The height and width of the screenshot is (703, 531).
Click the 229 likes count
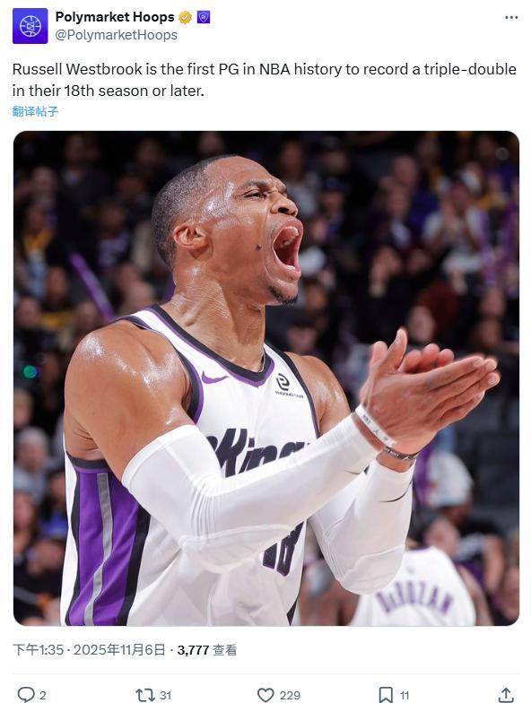click(290, 696)
